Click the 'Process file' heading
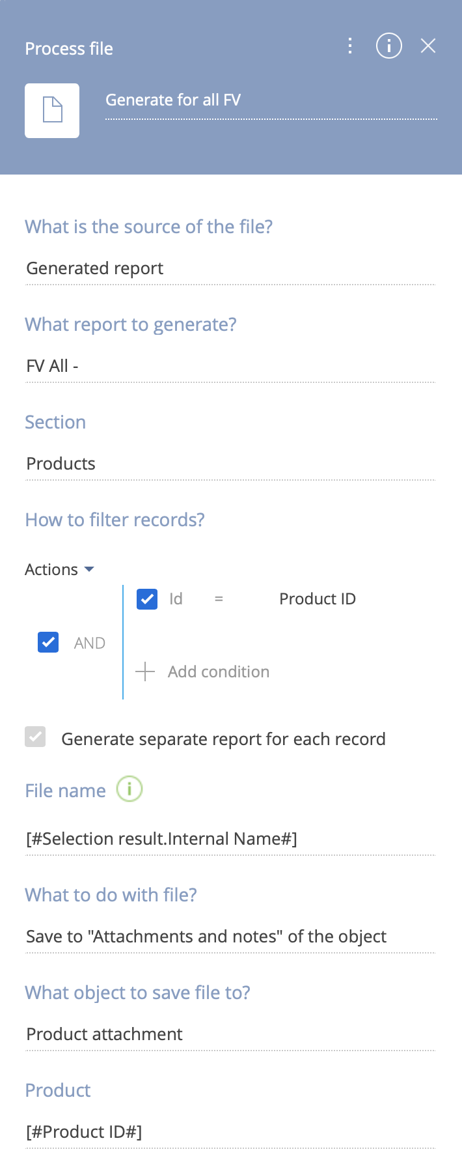This screenshot has width=462, height=1158. 69,49
